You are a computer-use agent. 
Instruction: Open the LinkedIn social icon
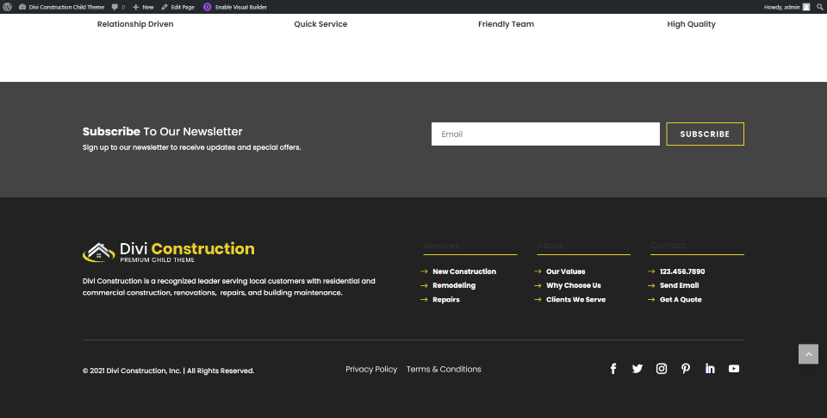tap(710, 369)
